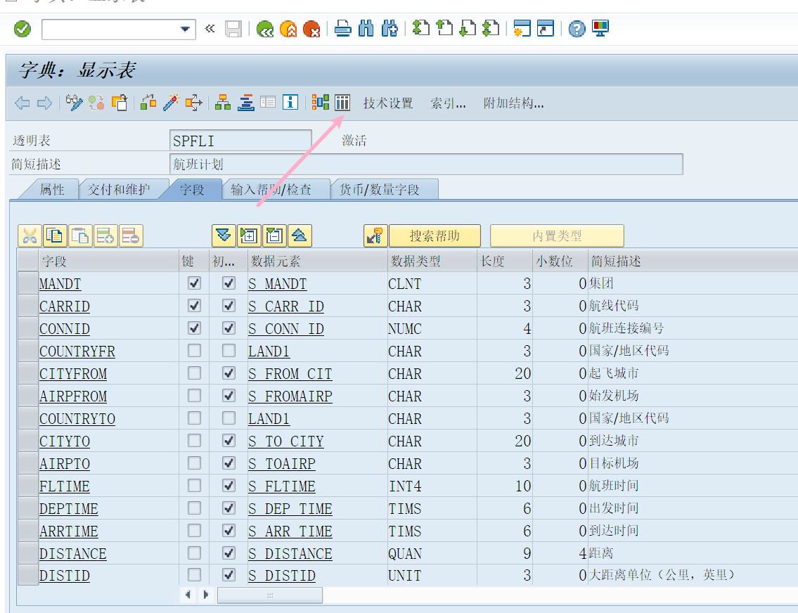Open the find (binoculars) icon
The width and height of the screenshot is (798, 613).
click(x=366, y=30)
